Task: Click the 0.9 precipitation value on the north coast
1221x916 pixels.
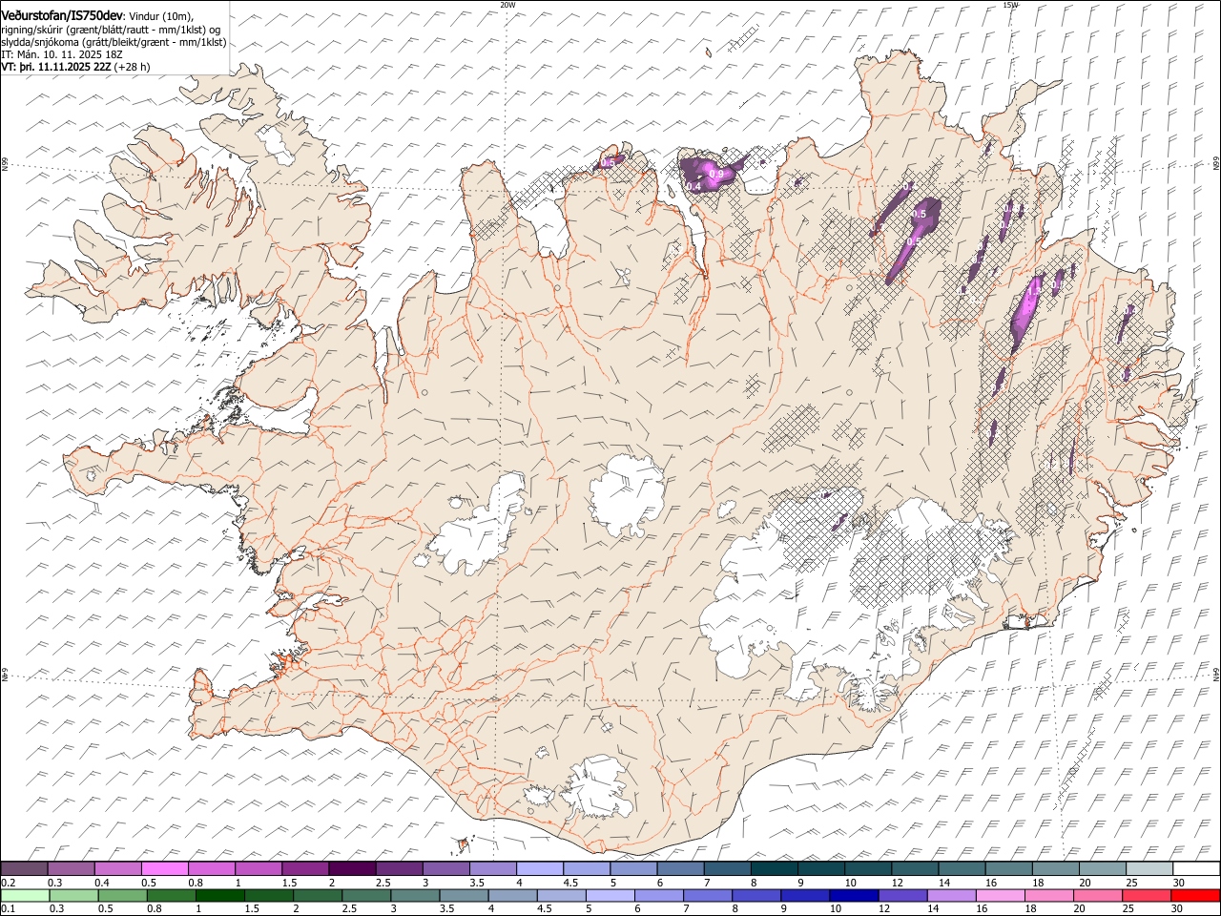Action: click(715, 175)
